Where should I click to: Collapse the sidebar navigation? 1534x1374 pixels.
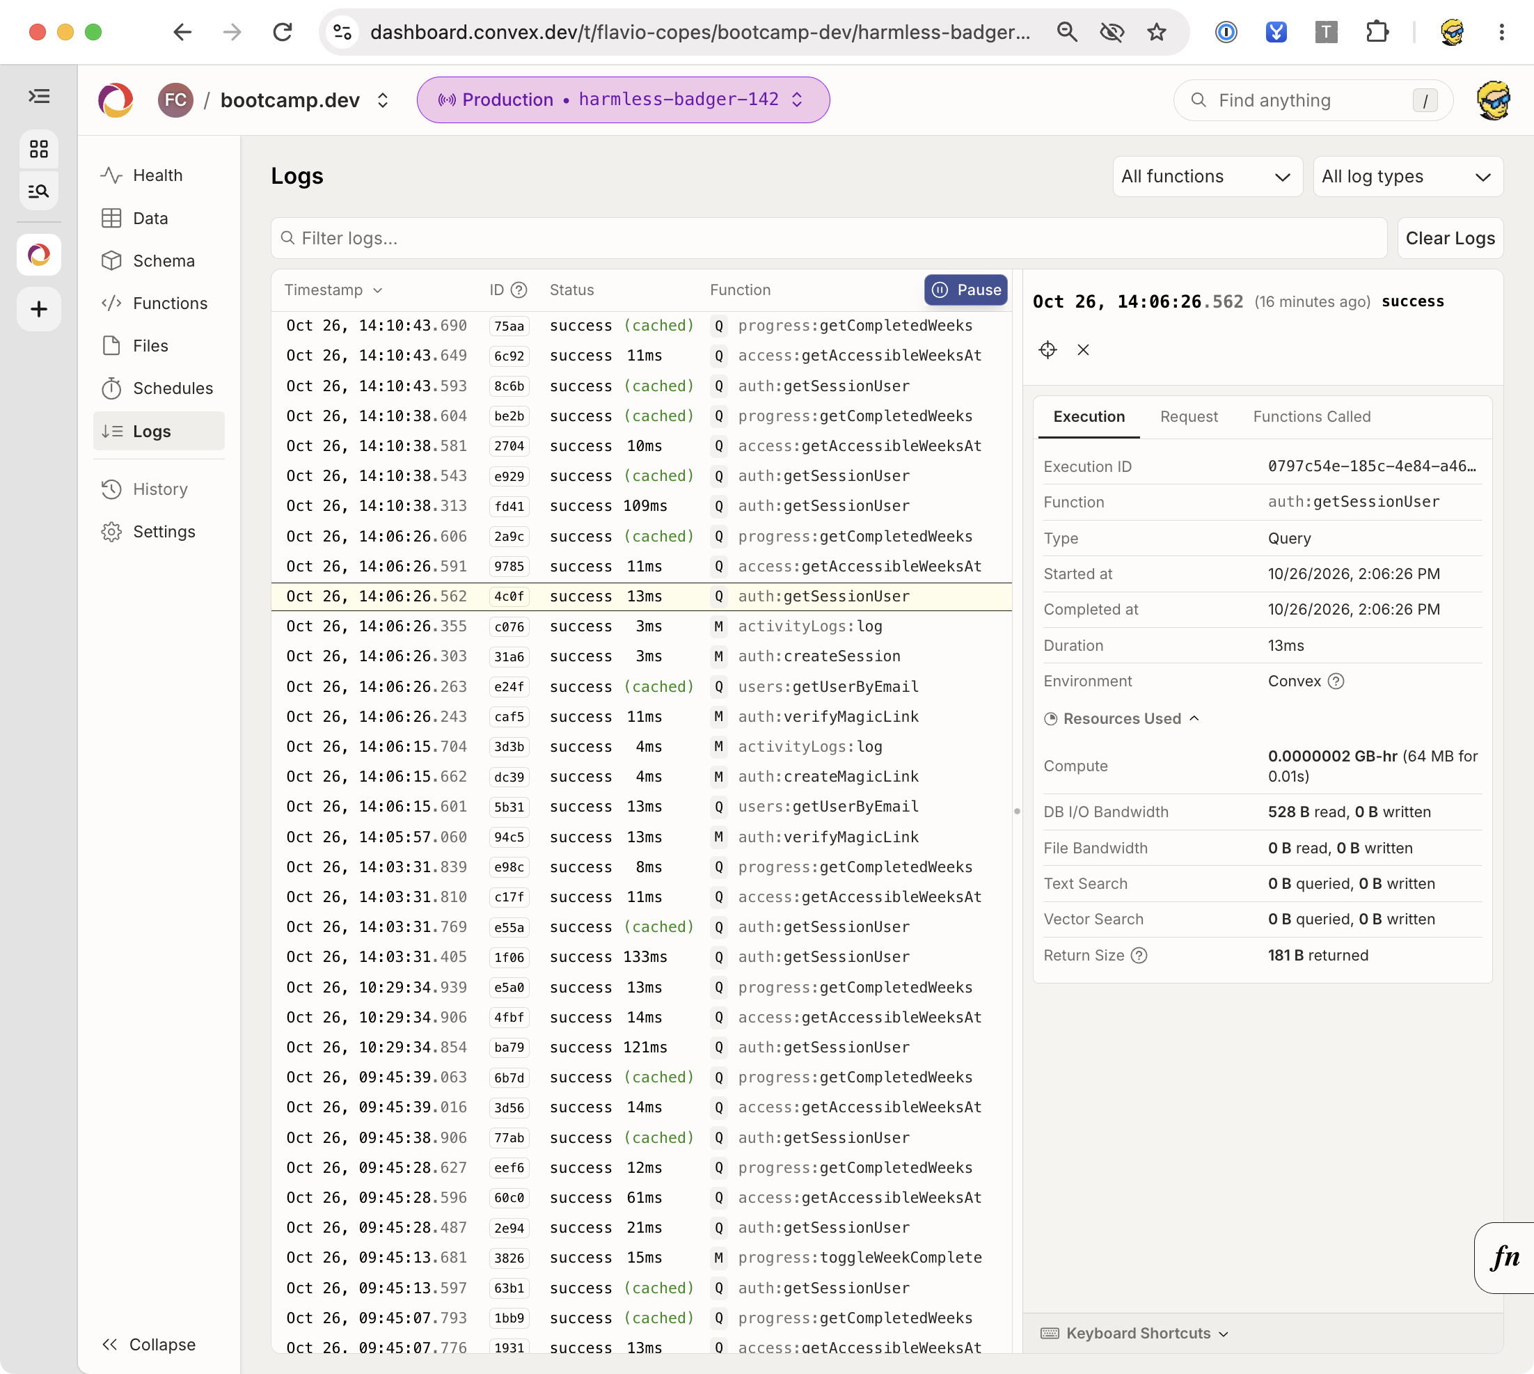(150, 1345)
